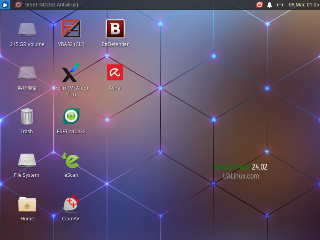Click the Home folder icon
This screenshot has height=240, width=320.
27,204
